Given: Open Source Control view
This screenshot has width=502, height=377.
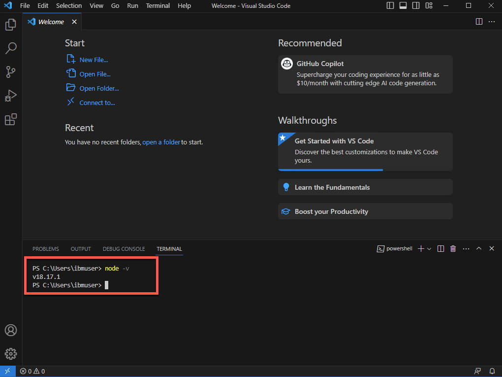Looking at the screenshot, I should (11, 72).
